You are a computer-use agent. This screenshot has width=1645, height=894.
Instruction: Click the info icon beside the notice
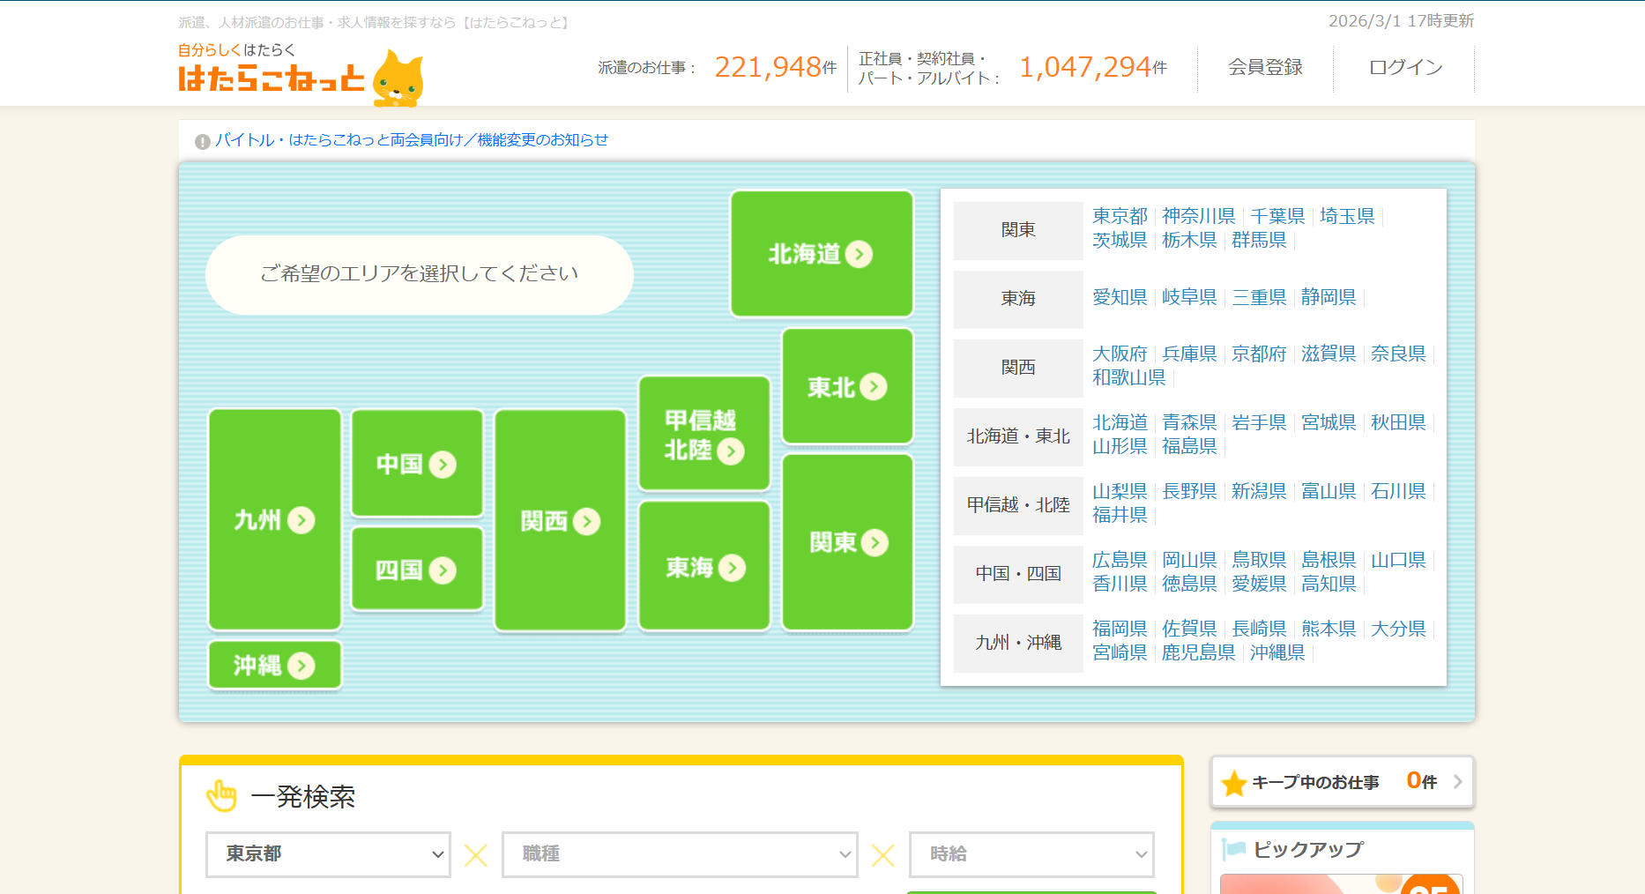click(203, 141)
